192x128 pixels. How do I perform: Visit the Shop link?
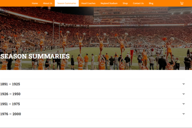click(125, 3)
